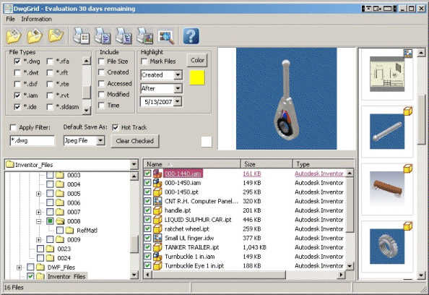Click the drawing icon of Small UL finger.idw
Image resolution: width=429 pixels, height=295 pixels.
[x=157, y=238]
